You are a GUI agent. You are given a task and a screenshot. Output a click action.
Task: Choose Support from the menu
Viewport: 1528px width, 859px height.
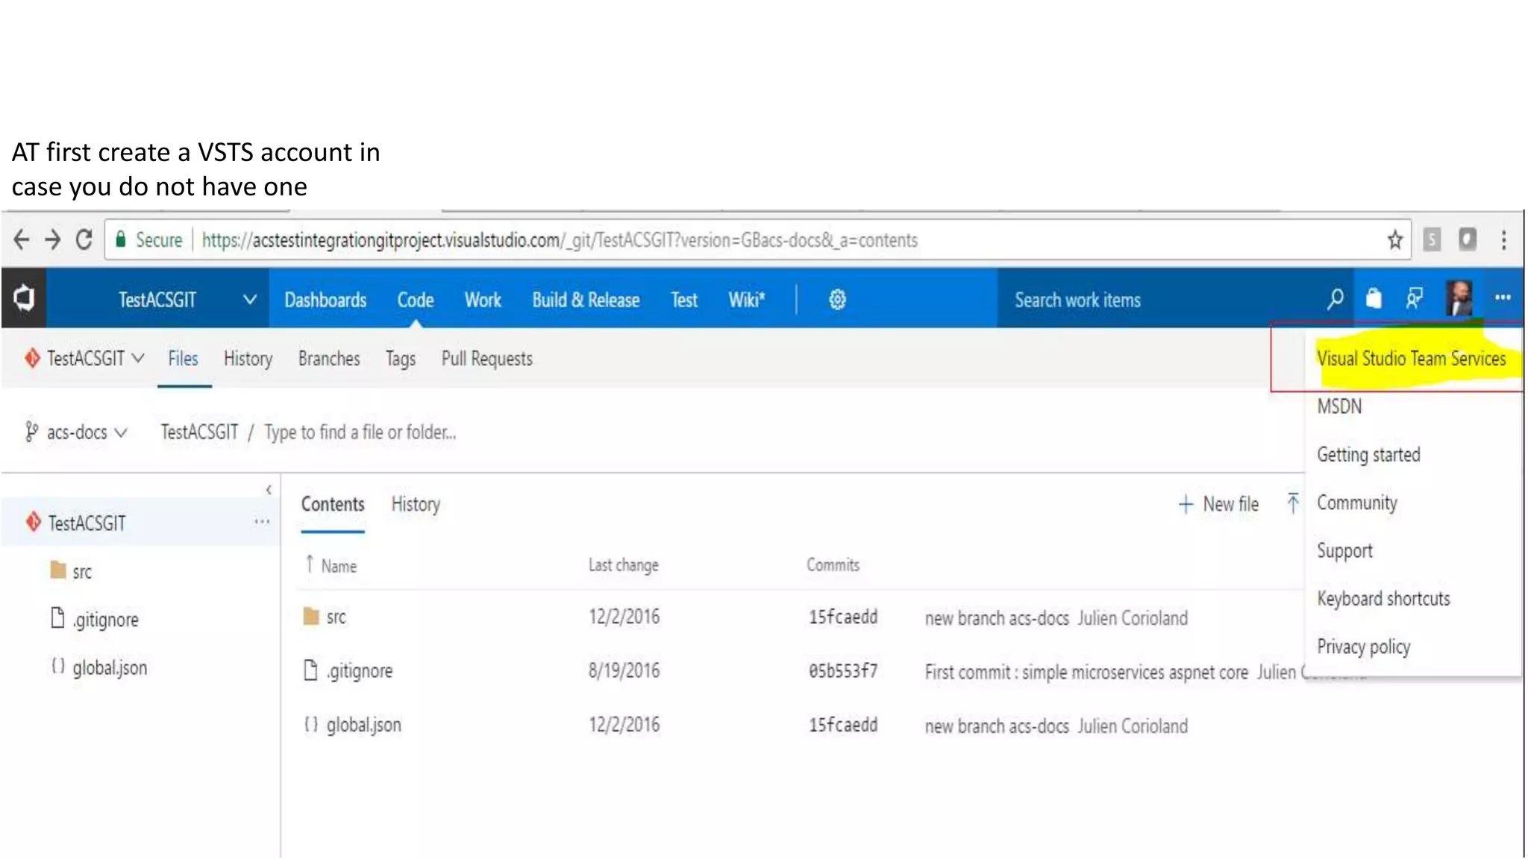(1344, 551)
